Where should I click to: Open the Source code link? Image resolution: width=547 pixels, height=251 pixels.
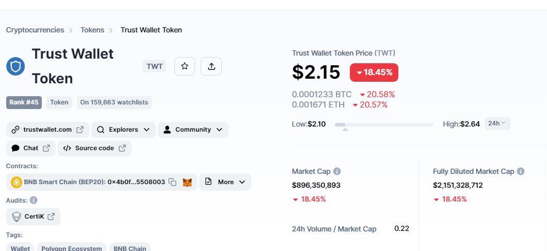(x=94, y=148)
